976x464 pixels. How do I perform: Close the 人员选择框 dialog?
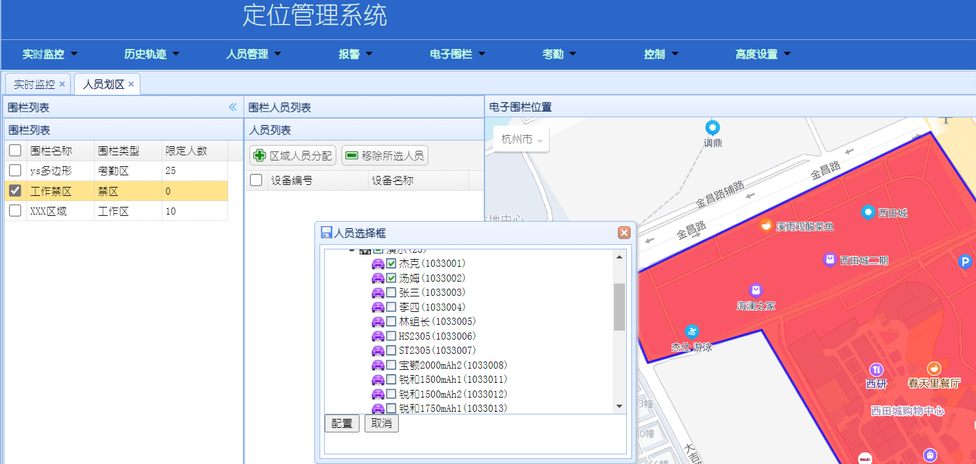point(624,233)
